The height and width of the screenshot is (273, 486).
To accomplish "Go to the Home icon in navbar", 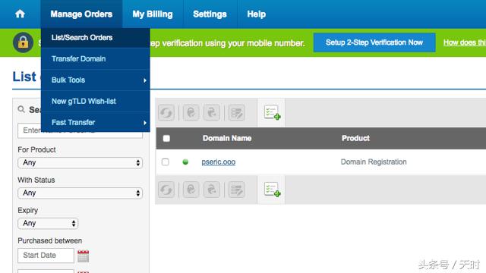I will [21, 14].
